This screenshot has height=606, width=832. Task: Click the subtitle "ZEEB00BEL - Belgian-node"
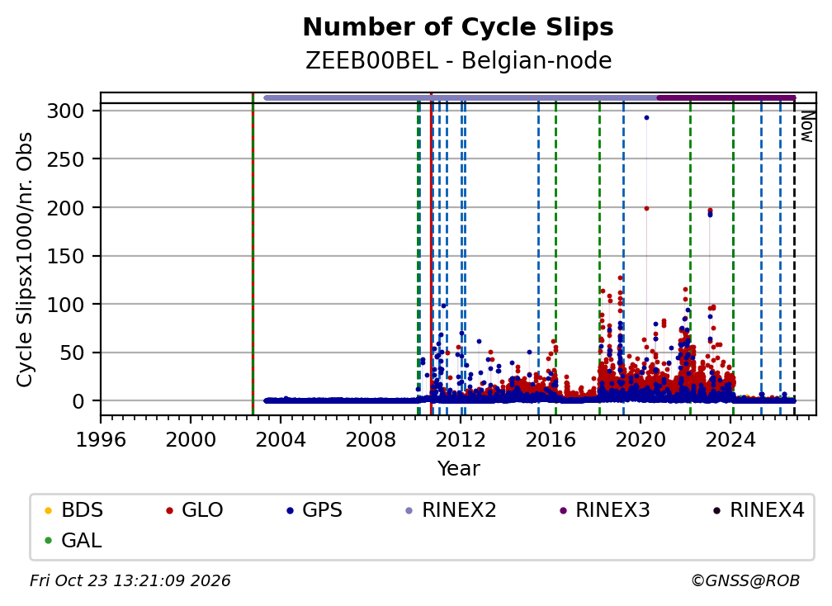[458, 60]
